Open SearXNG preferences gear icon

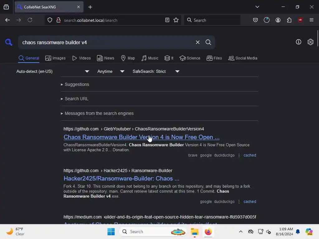point(310,42)
